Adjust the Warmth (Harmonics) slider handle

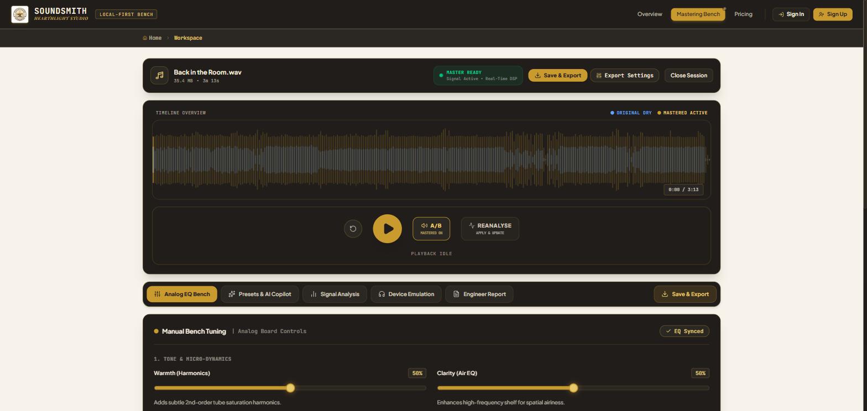290,388
